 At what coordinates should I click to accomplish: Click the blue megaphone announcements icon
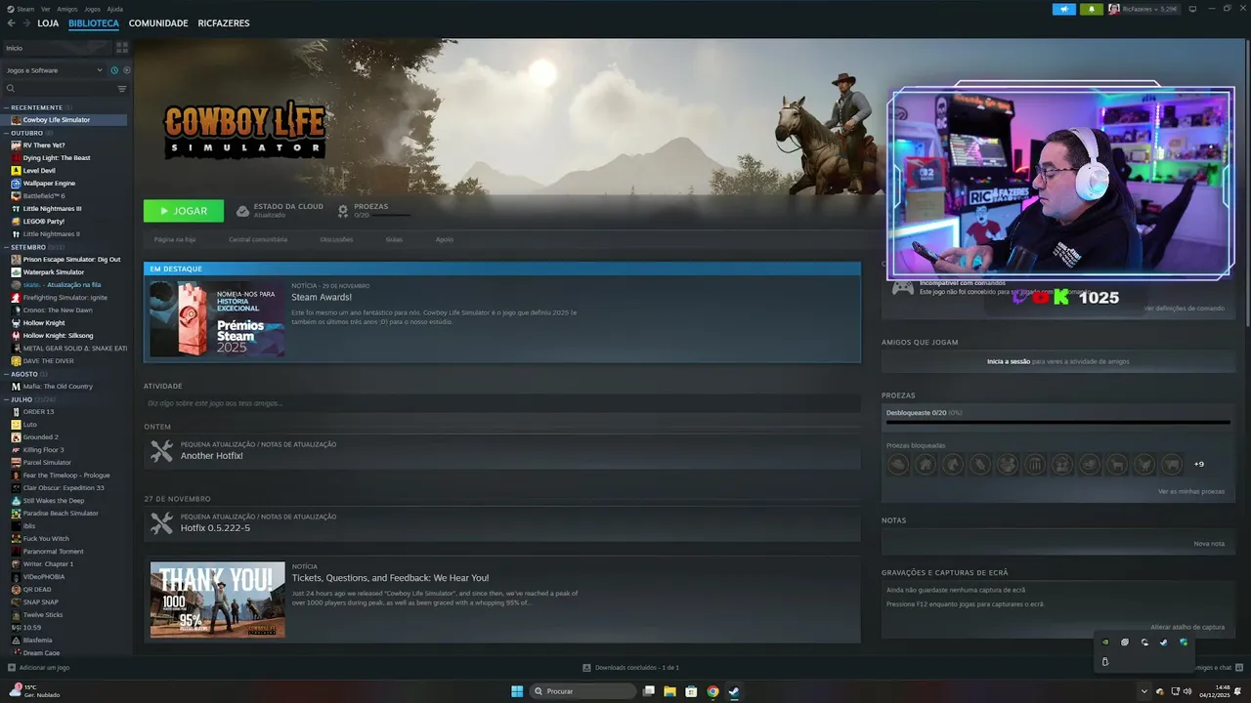pos(1064,9)
